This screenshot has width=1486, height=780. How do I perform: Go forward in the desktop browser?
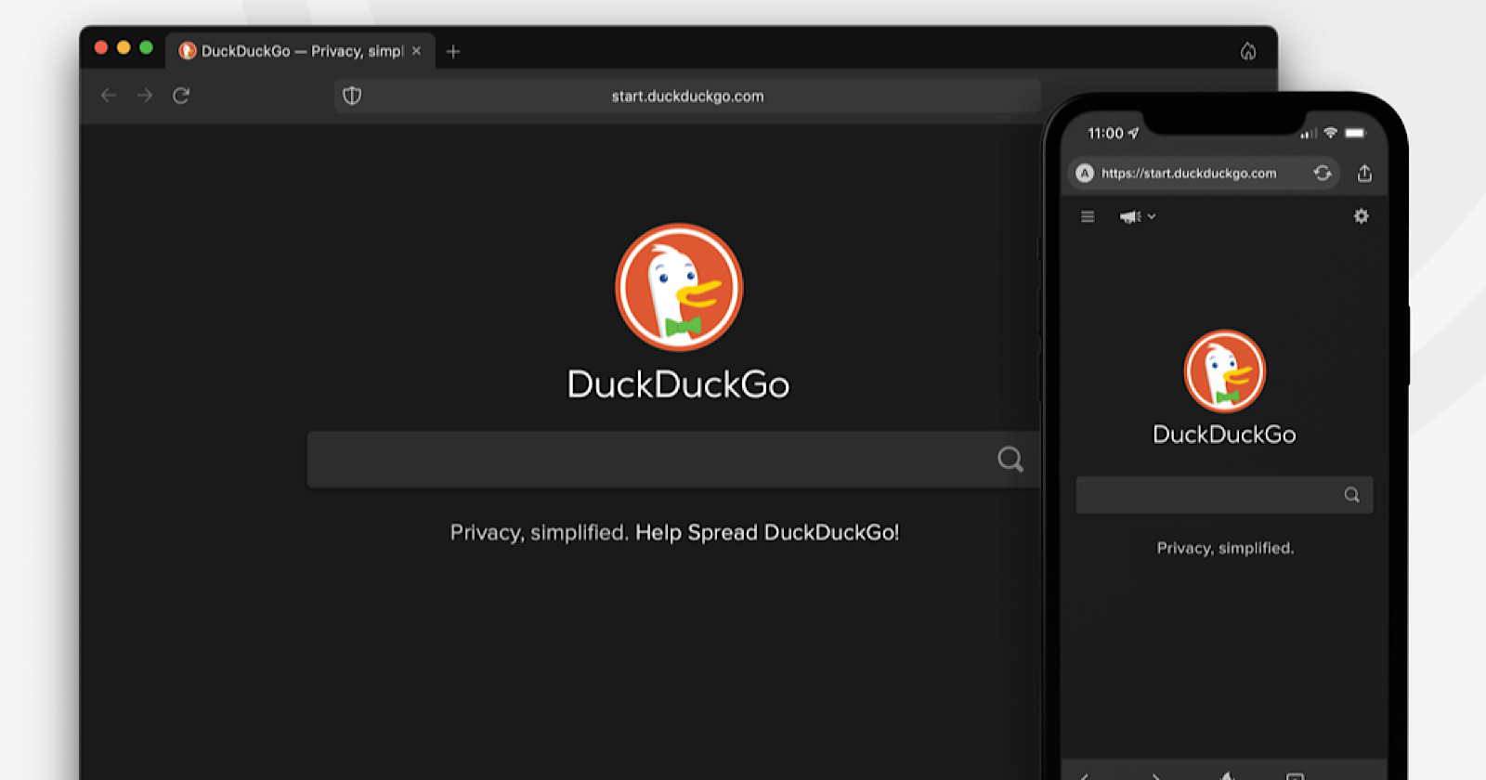coord(145,96)
